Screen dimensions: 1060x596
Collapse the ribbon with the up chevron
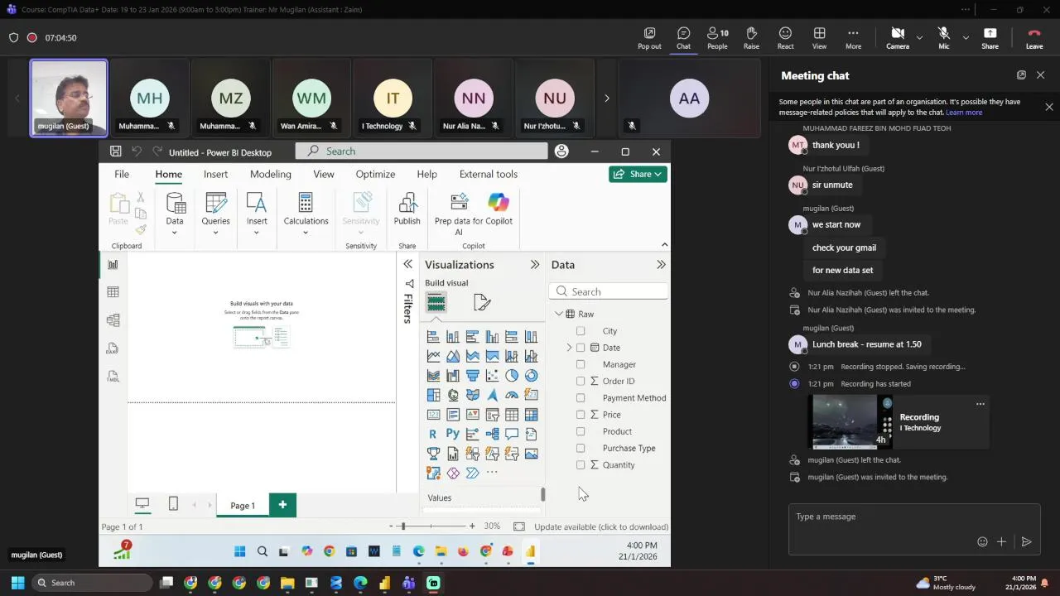pyautogui.click(x=664, y=245)
